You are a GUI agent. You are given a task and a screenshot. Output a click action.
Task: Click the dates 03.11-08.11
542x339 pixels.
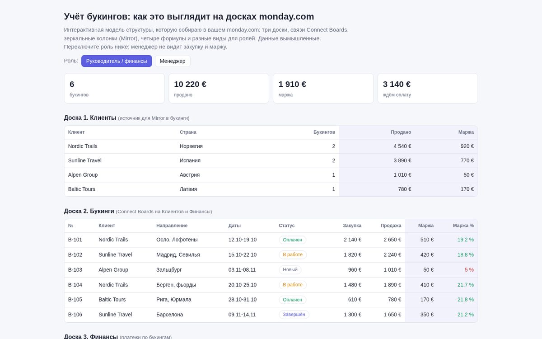tap(242, 270)
